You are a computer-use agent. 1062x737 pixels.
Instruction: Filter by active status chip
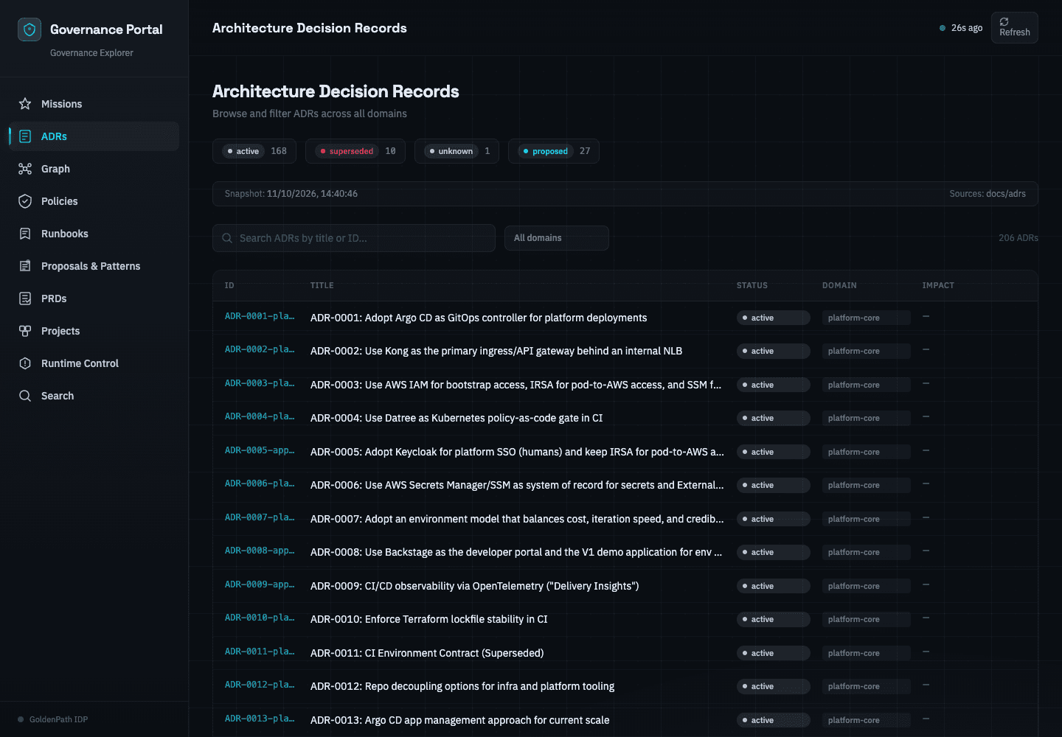[254, 151]
